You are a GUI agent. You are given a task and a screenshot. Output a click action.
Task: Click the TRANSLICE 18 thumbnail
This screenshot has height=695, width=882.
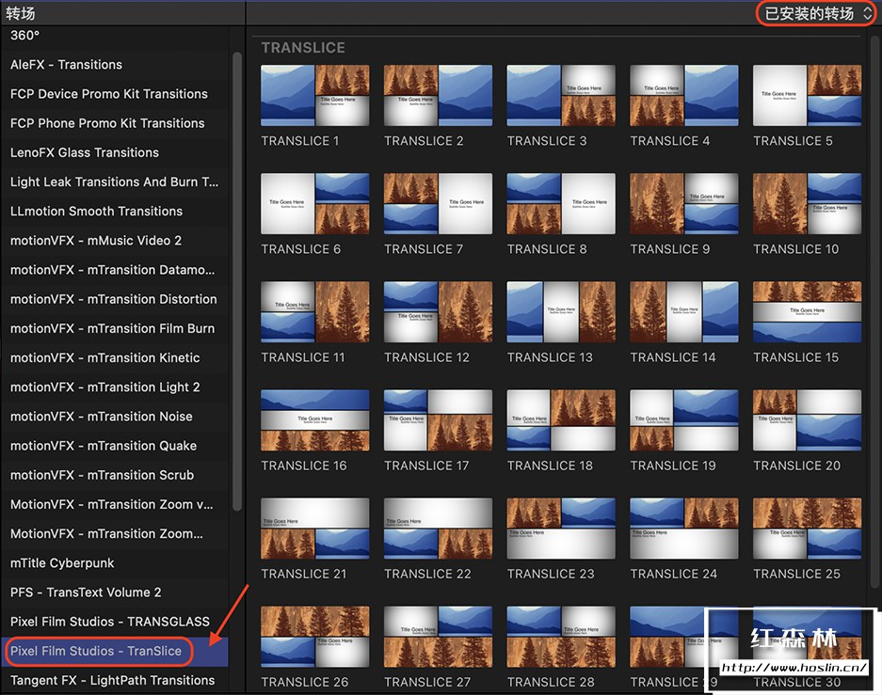(x=561, y=420)
